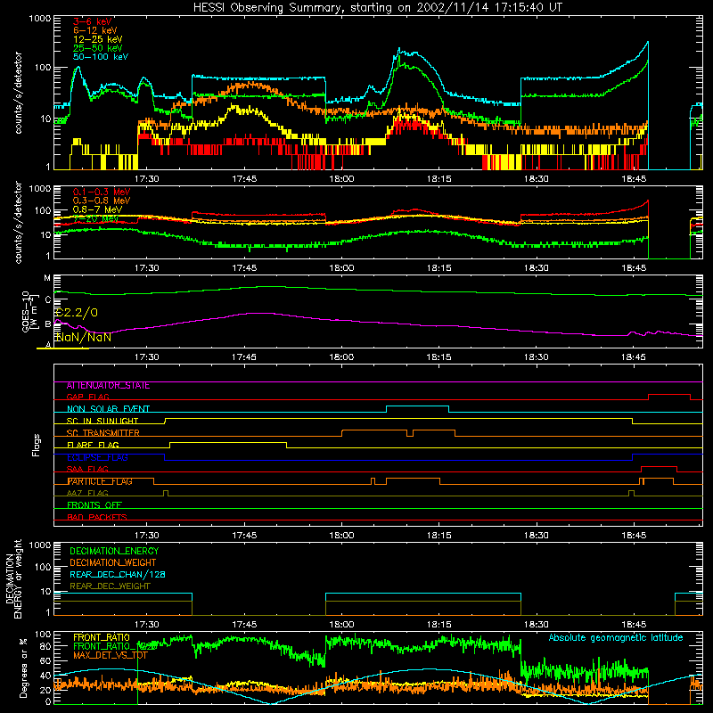Select the orange MAX_DET_VS_TOT legend label

point(111,655)
